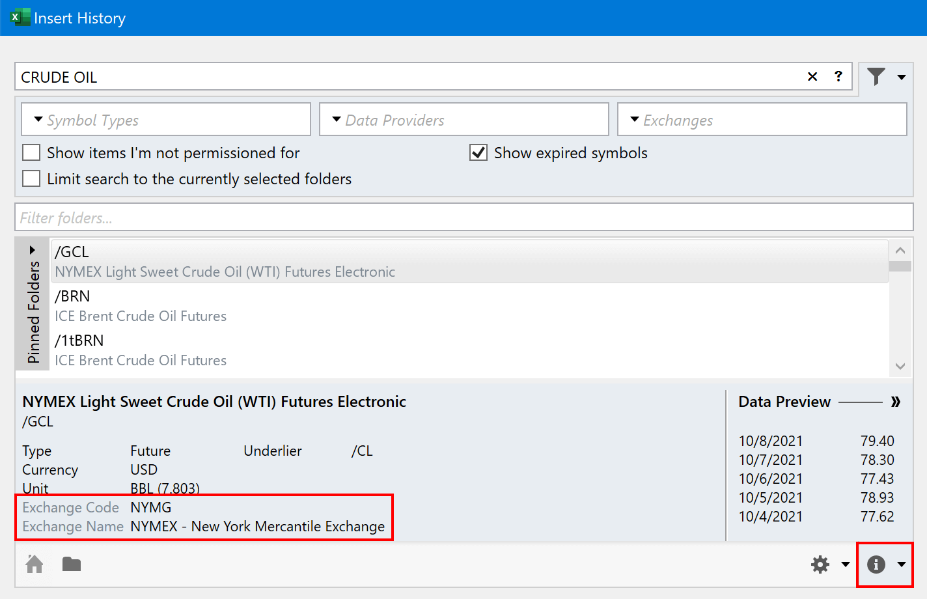Check Limit search to currently selected folders
Image resolution: width=927 pixels, height=599 pixels.
pos(31,179)
